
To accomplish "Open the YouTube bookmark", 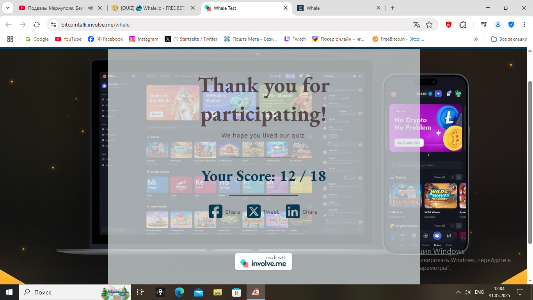I will [68, 39].
